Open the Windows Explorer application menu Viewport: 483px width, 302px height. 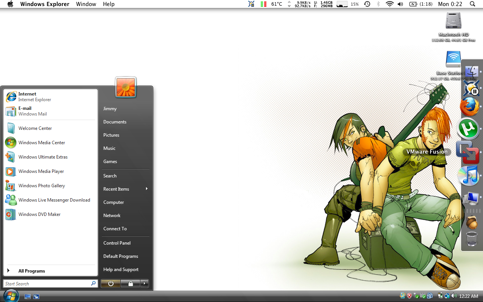tap(45, 4)
